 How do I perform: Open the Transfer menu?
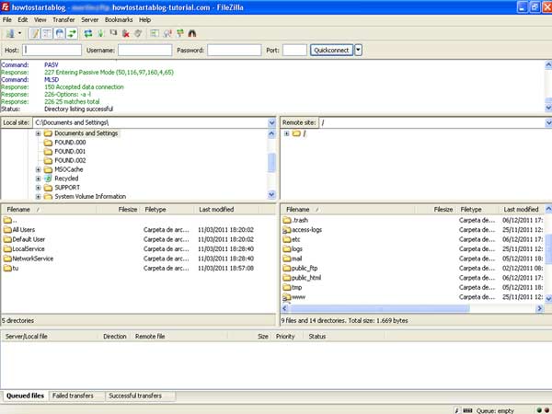63,19
